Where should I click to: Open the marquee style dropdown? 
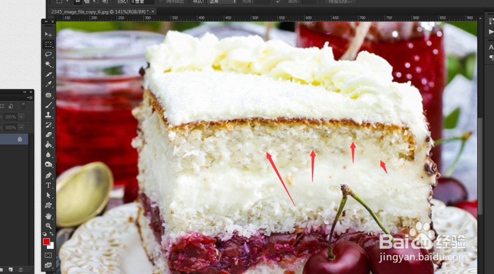[x=221, y=1]
